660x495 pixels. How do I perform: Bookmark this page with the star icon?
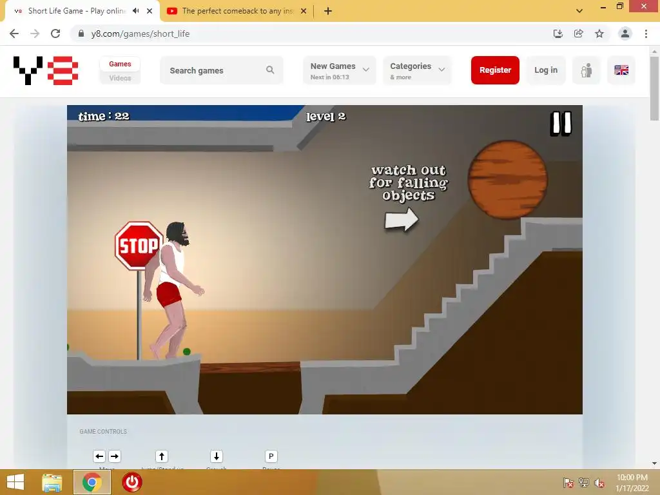click(x=599, y=34)
